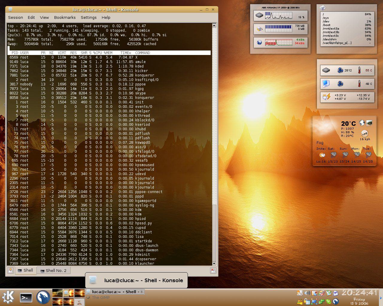Viewport: 383px width, 306px height.
Task: Click the 2nite forecast icon in weather widget
Action: (322, 155)
